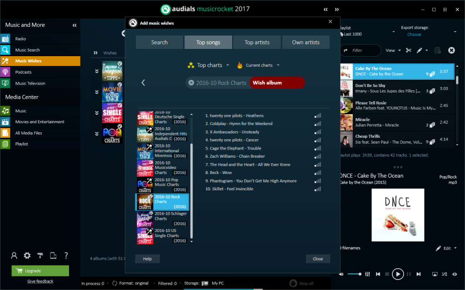This screenshot has width=465, height=290.
Task: Click the paint roller skin icon
Action: coord(40,256)
